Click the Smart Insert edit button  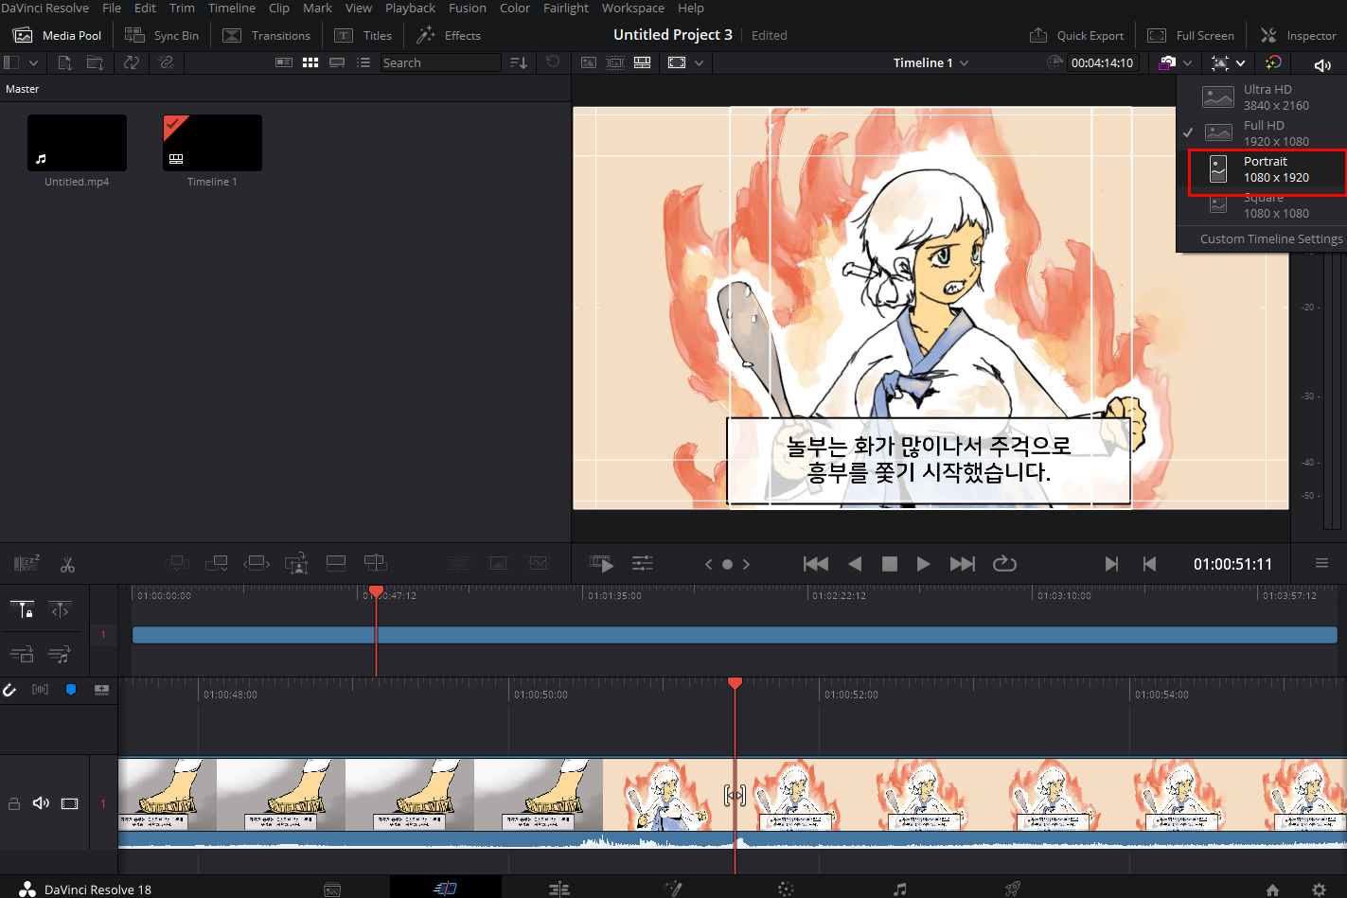(176, 563)
